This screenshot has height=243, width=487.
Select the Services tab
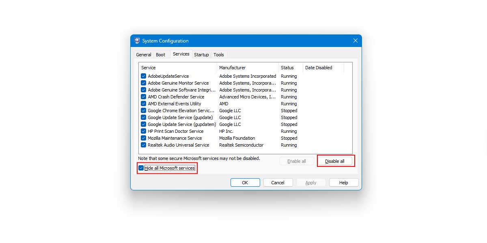pos(181,54)
